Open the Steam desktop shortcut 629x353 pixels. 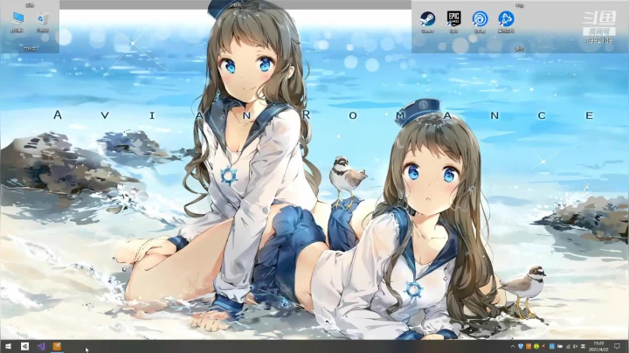click(x=427, y=22)
